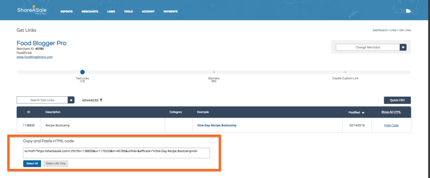430x178 pixels.
Task: Open the ADVANCED filter options
Action: [92, 101]
